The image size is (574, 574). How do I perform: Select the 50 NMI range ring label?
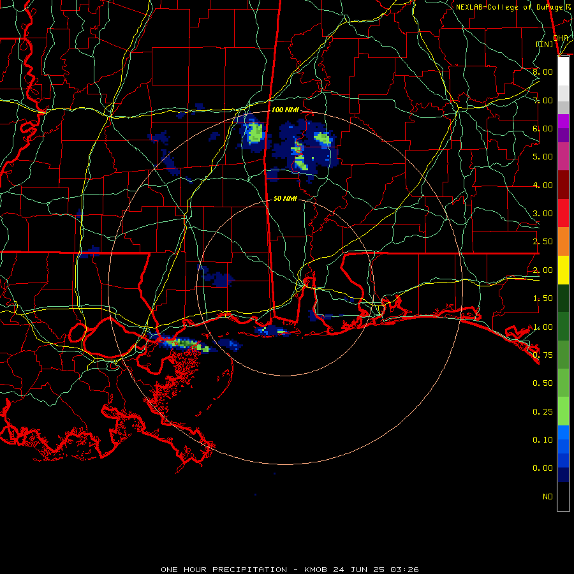[285, 198]
